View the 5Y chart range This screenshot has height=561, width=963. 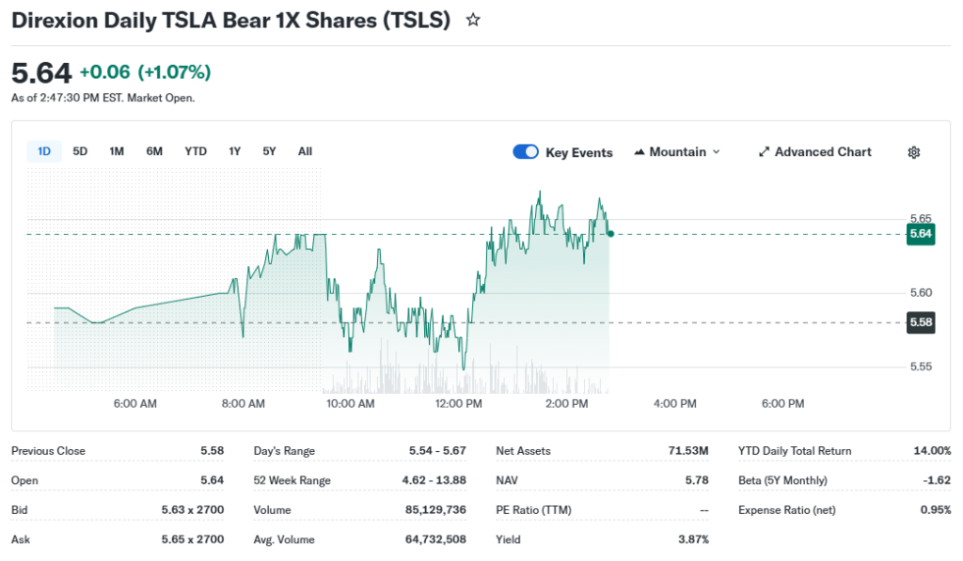pos(270,151)
